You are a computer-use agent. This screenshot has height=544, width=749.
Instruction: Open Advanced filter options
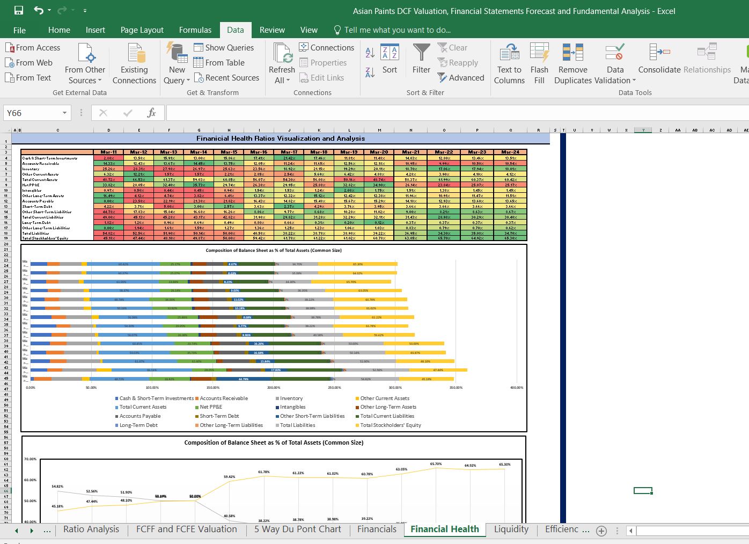[461, 78]
